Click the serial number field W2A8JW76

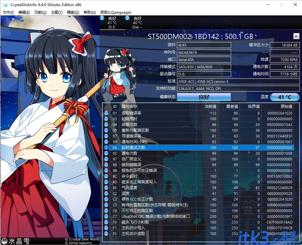tap(204, 53)
